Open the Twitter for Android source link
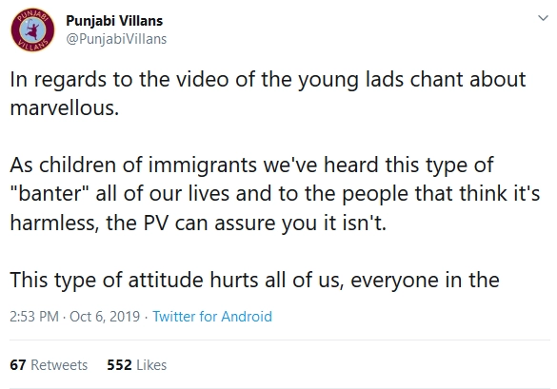557x389 pixels. (x=212, y=316)
